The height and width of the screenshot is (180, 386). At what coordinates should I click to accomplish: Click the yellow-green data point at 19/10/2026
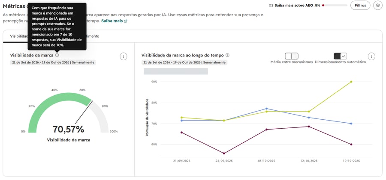click(351, 82)
